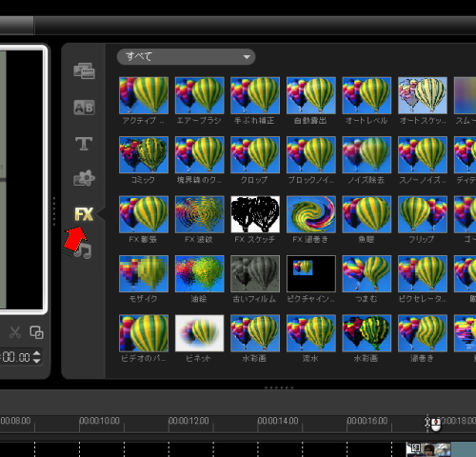Jump to 00:00:14.00 on timeline ruler

[278, 421]
